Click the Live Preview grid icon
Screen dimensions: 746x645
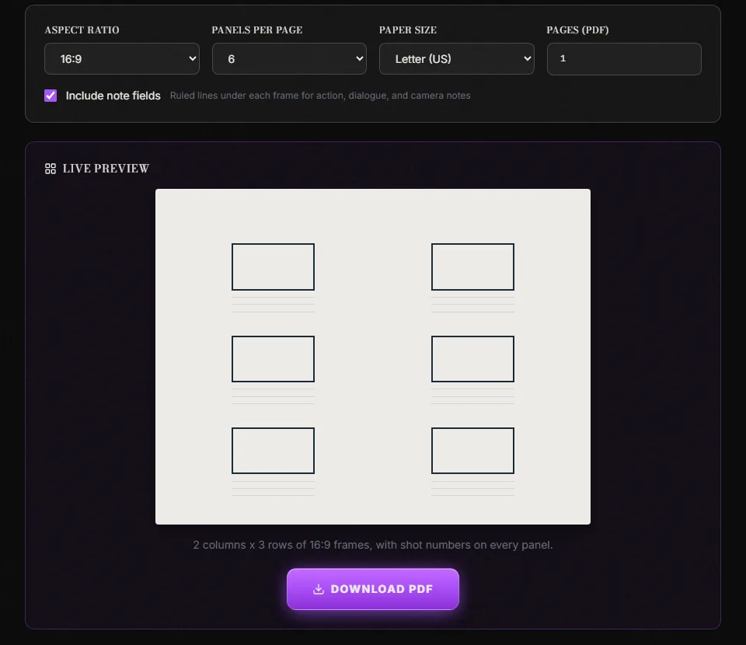coord(51,169)
